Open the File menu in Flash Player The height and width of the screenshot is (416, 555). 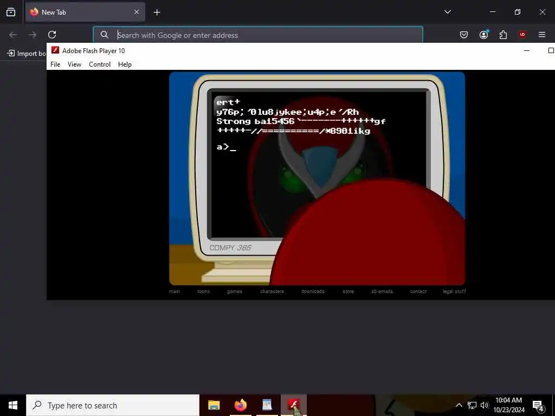[55, 64]
